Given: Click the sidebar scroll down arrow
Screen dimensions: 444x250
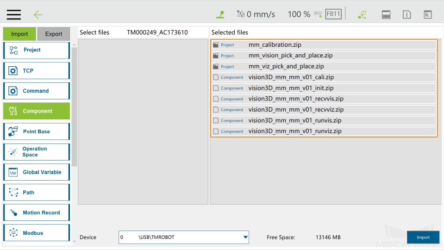Looking at the screenshot, I should 74,242.
